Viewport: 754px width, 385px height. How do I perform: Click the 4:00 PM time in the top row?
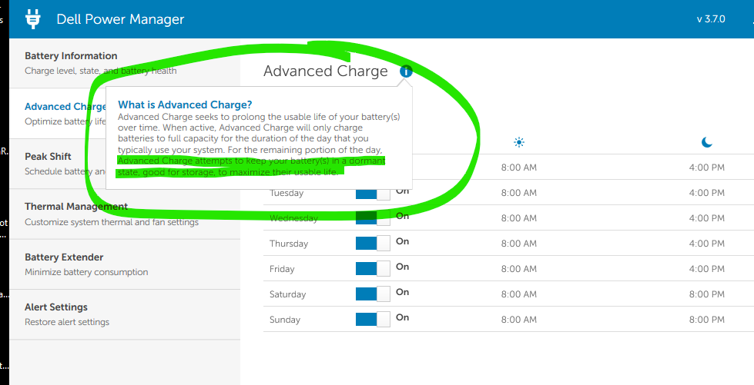[706, 168]
